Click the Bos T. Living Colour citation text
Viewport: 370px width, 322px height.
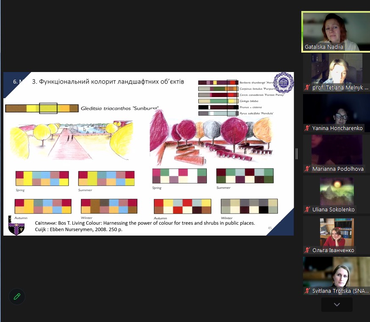pos(144,226)
